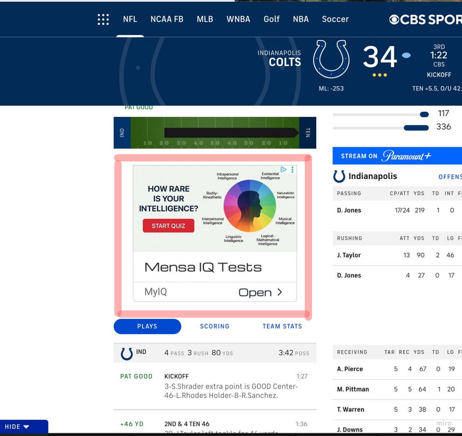Click the timeout dots under the score

[380, 75]
